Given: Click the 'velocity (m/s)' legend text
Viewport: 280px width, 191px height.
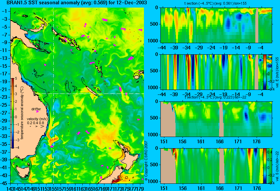Looking at the screenshot, I should pos(37,119).
